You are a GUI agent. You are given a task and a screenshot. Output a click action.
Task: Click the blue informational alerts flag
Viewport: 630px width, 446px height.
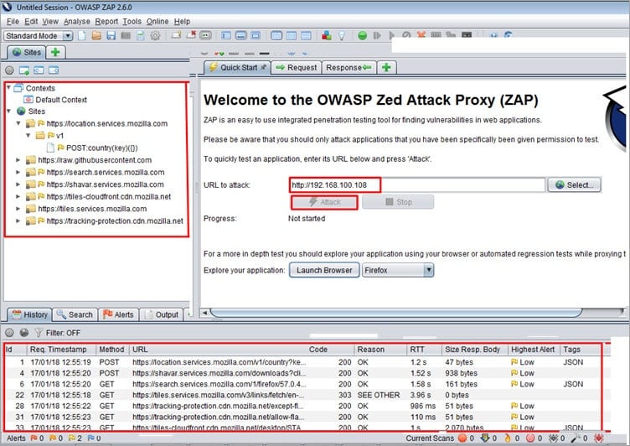pyautogui.click(x=90, y=438)
